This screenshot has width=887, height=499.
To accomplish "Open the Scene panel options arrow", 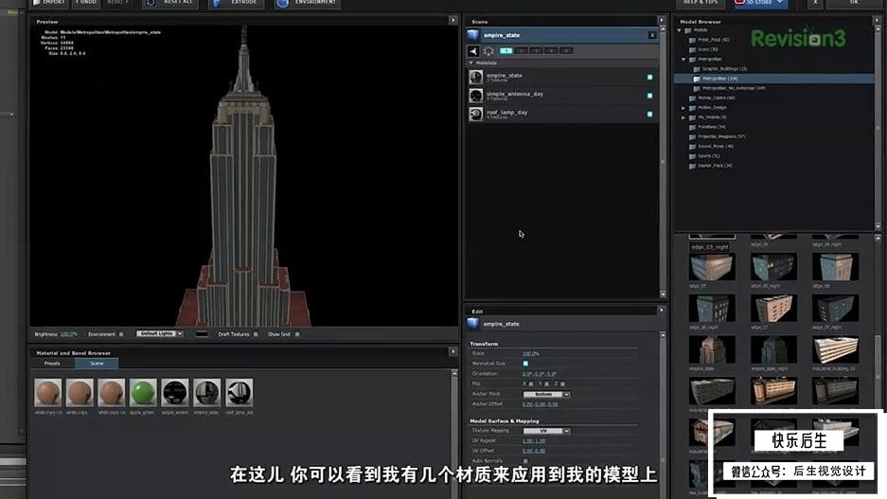I will [662, 21].
